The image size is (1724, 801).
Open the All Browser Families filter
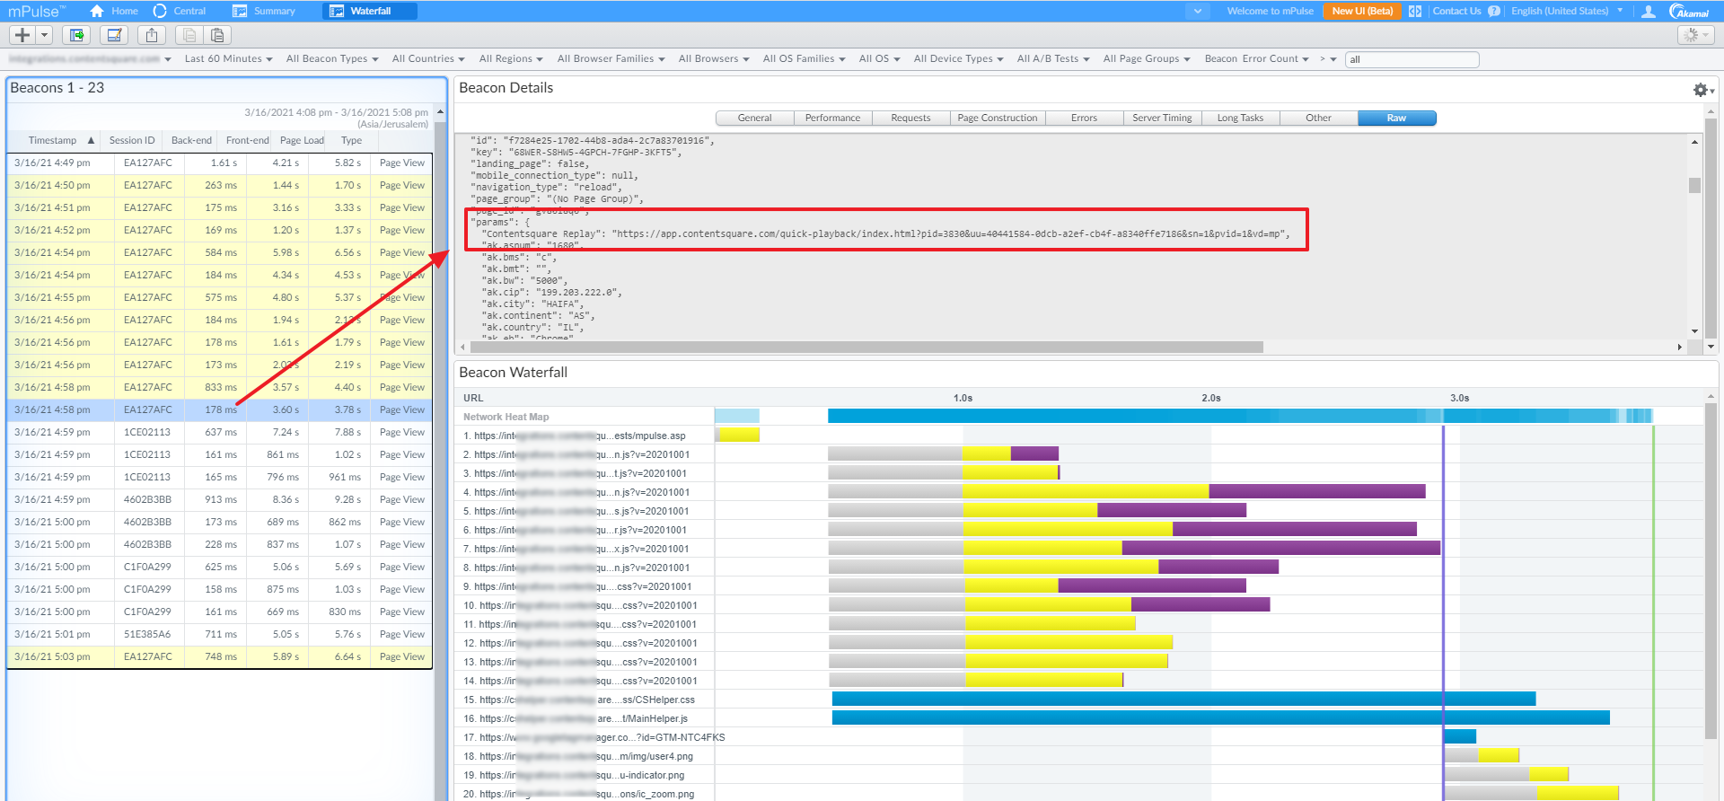pyautogui.click(x=611, y=58)
